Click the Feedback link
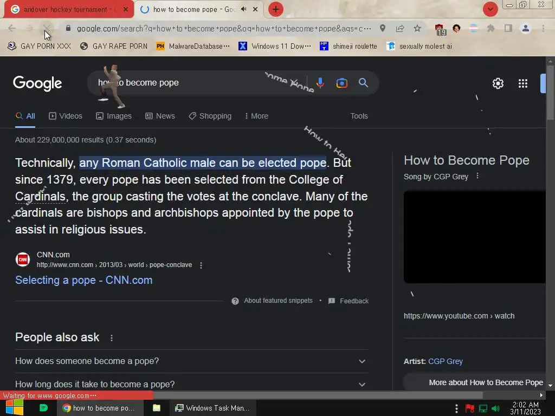 tap(354, 301)
